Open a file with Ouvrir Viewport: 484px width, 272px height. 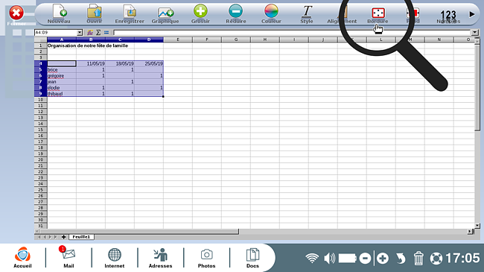[x=95, y=14]
